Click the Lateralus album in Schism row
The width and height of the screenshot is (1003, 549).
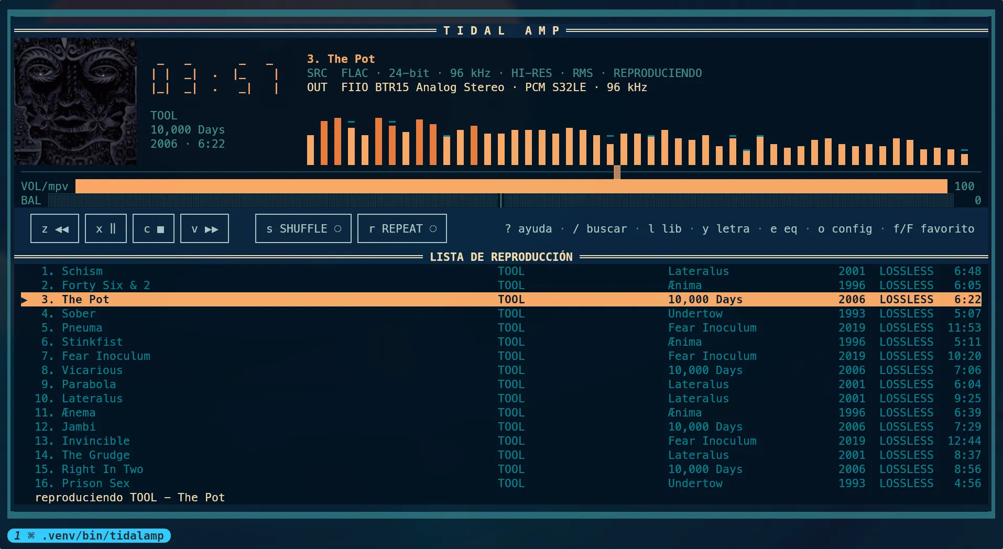click(699, 271)
